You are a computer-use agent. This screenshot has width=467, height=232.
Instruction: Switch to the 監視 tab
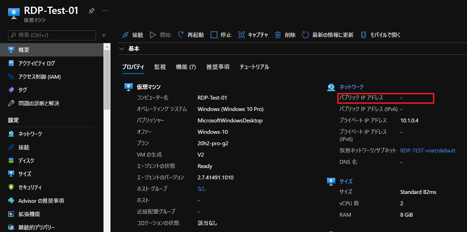pos(160,67)
